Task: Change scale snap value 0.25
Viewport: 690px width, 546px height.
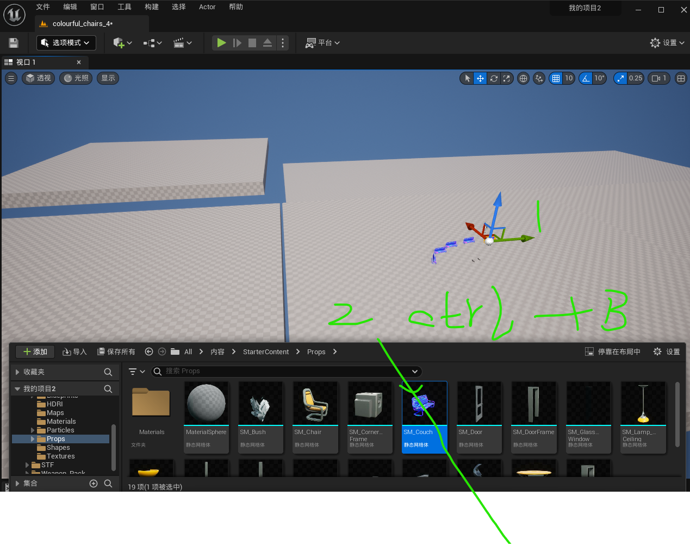Action: tap(636, 78)
